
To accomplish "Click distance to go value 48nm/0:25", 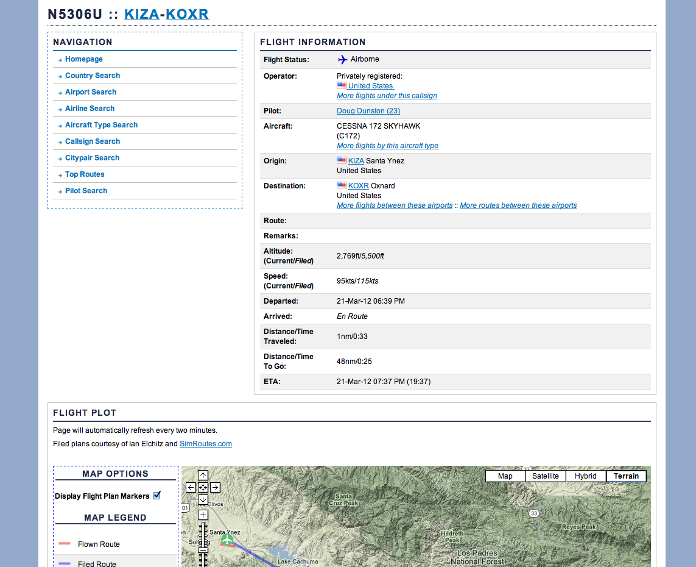I will (x=354, y=362).
